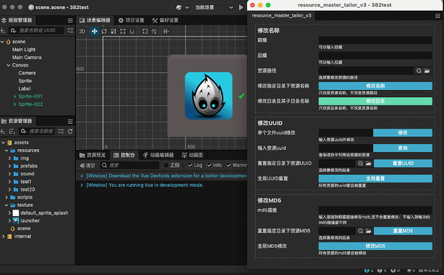The image size is (444, 275).
Task: Switch to the 场景编辑器 tab
Action: click(95, 21)
